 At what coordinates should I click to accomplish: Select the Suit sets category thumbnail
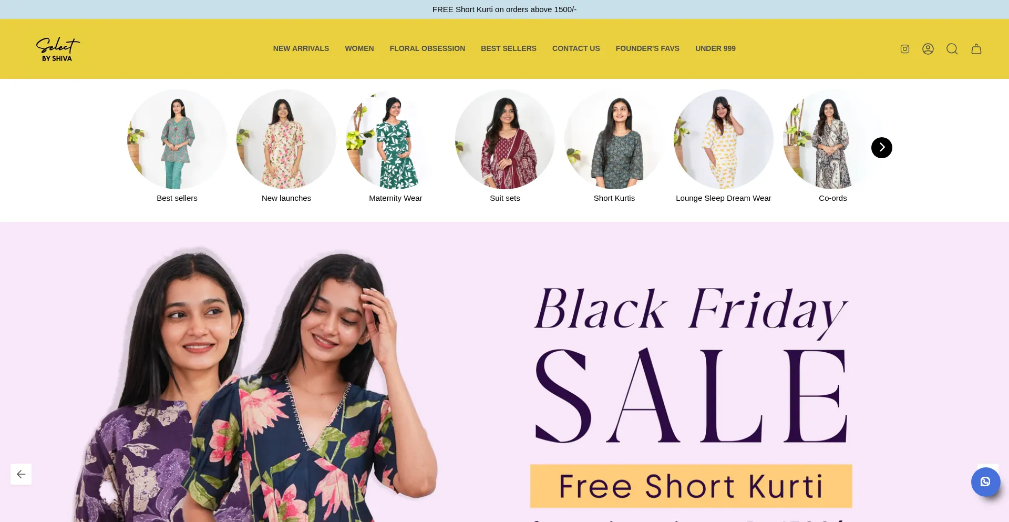click(505, 139)
